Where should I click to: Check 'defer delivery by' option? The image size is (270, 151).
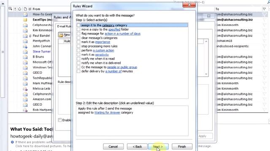78,71
